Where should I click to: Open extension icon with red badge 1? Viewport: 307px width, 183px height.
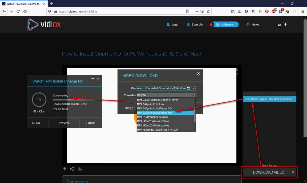click(281, 11)
